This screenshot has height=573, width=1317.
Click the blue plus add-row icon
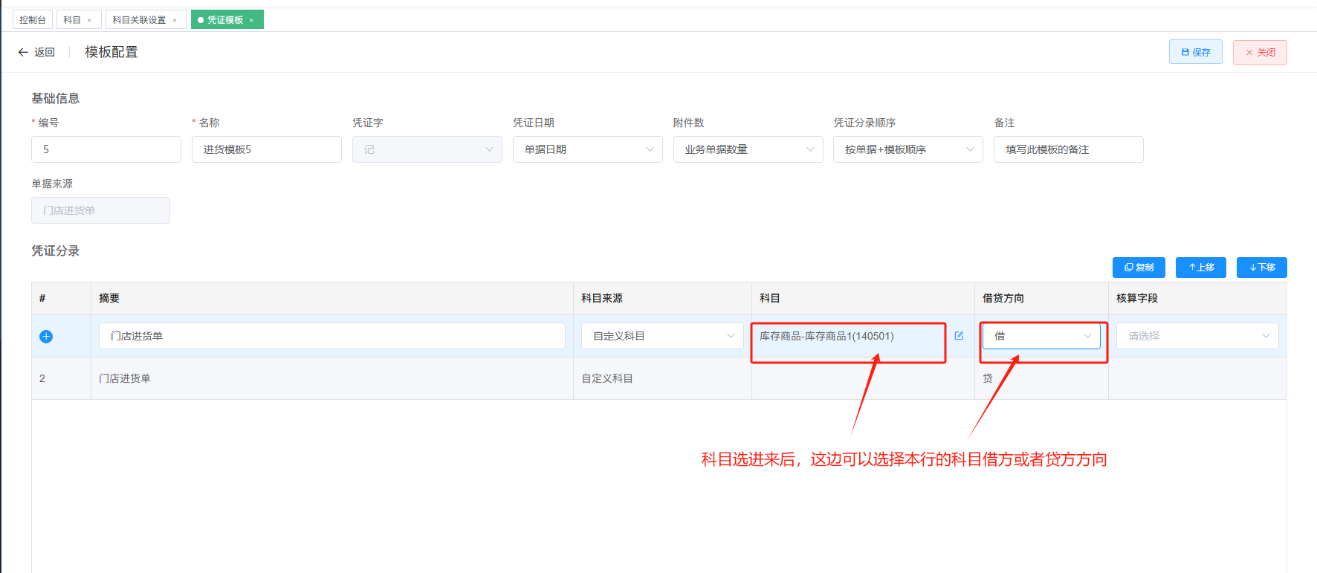[x=46, y=337]
